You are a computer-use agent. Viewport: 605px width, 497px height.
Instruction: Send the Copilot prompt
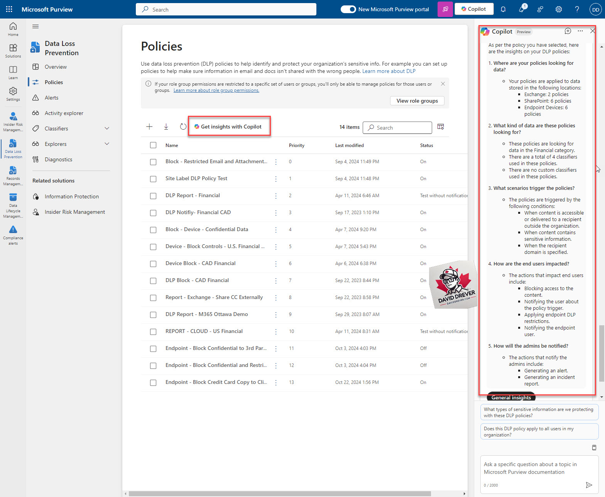coord(589,485)
